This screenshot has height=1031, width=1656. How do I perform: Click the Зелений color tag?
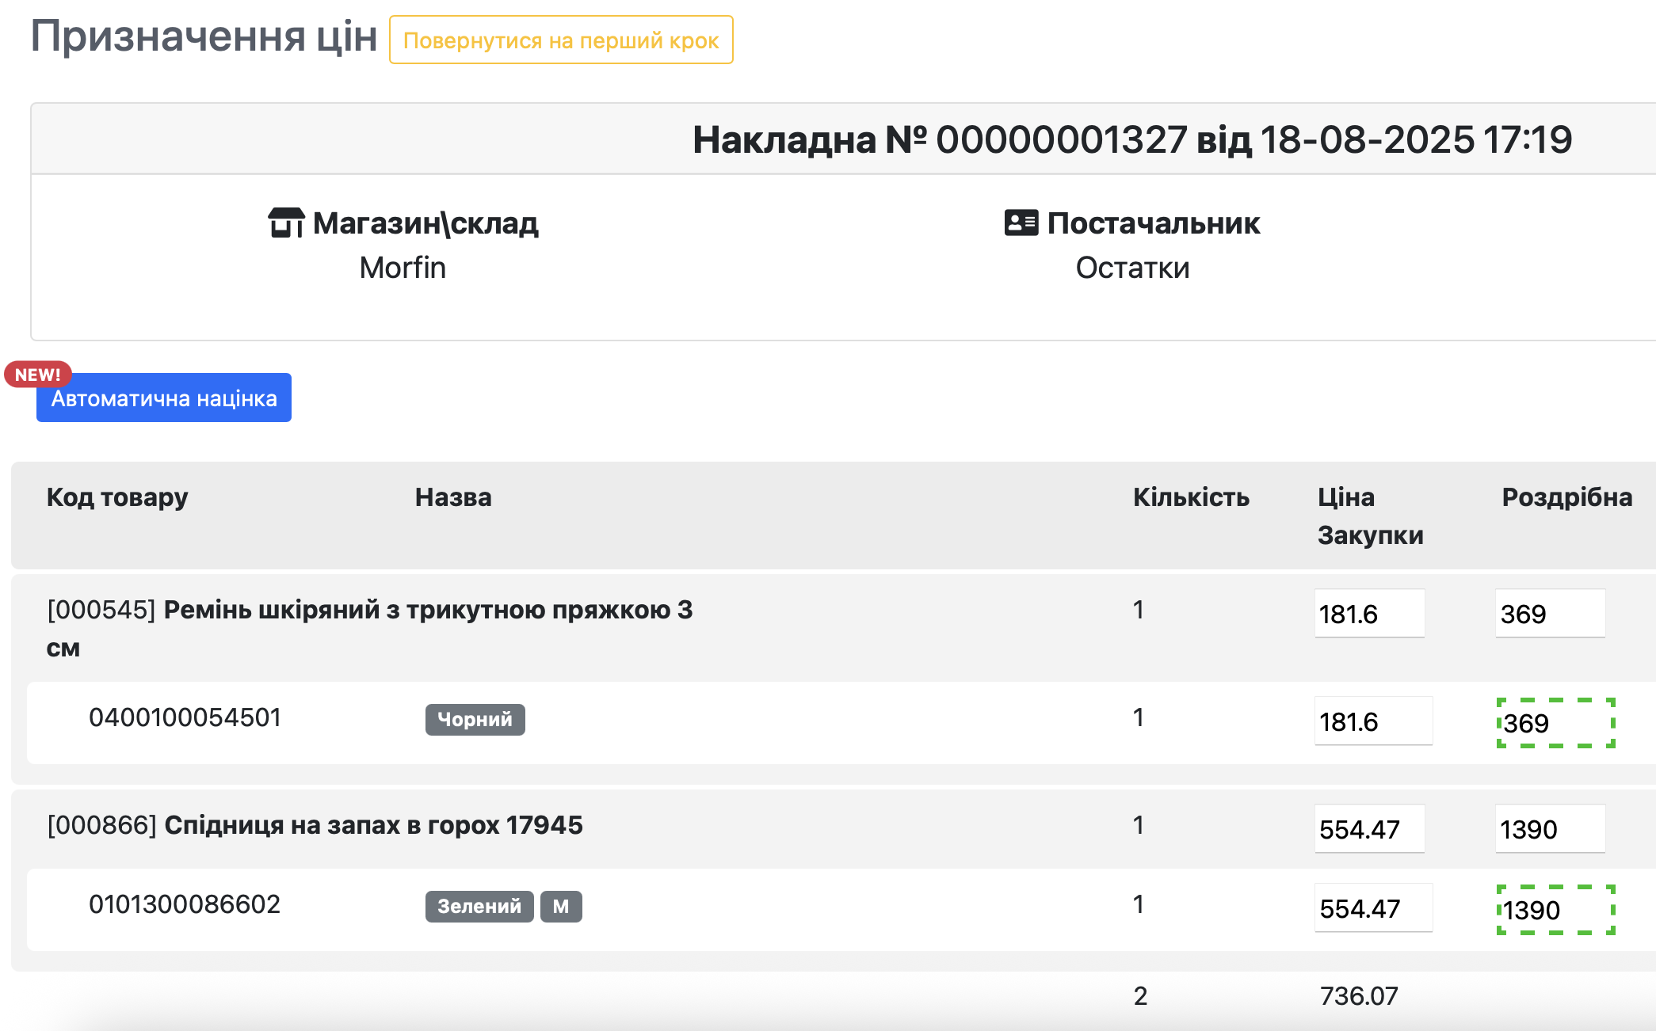[x=479, y=906]
